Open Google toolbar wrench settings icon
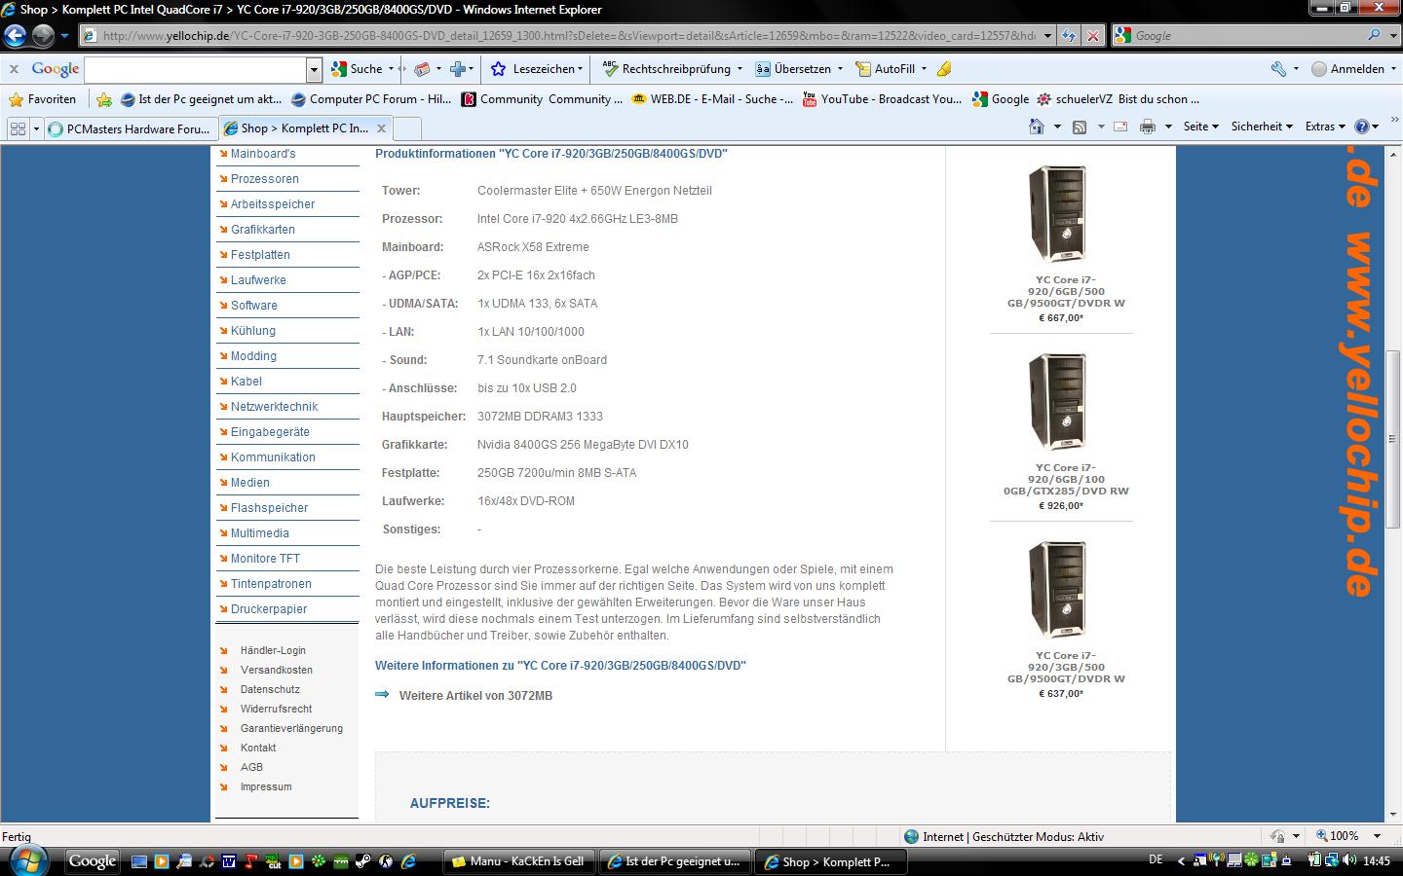Screen dimensions: 1403x876 click(x=1278, y=69)
